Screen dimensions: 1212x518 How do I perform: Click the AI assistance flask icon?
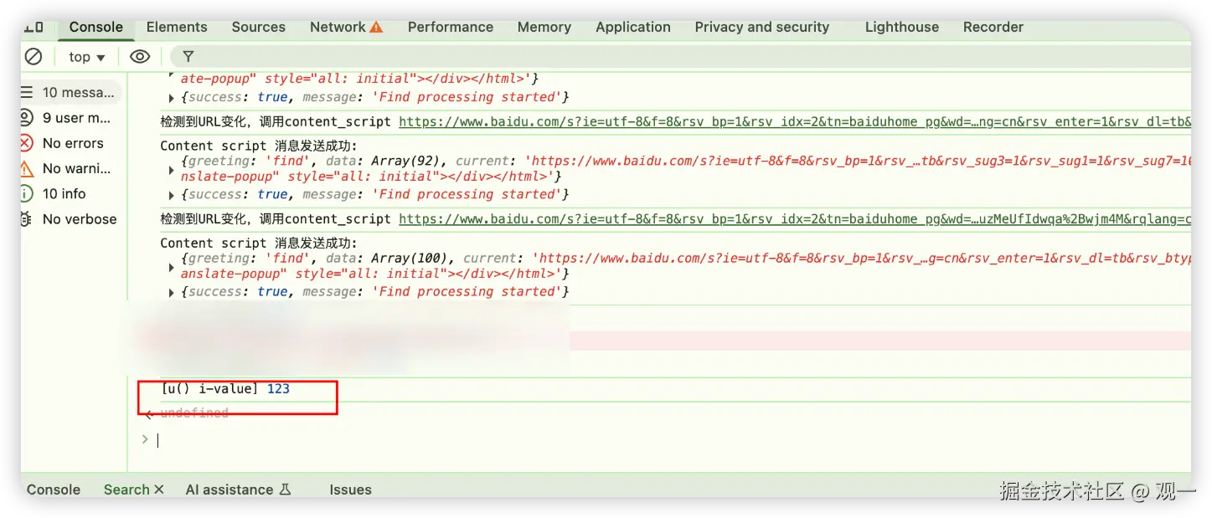(x=285, y=490)
